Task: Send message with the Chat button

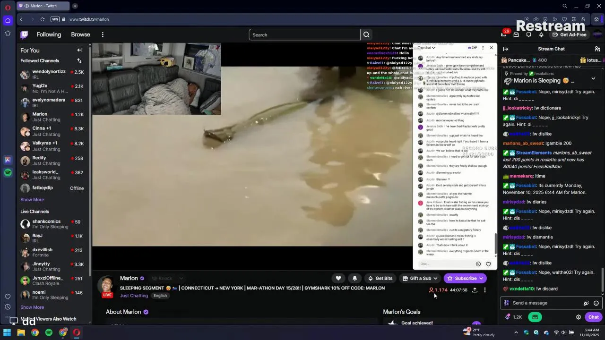Action: click(594, 317)
